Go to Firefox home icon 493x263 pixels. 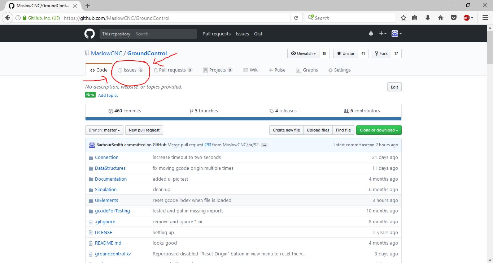[440, 18]
